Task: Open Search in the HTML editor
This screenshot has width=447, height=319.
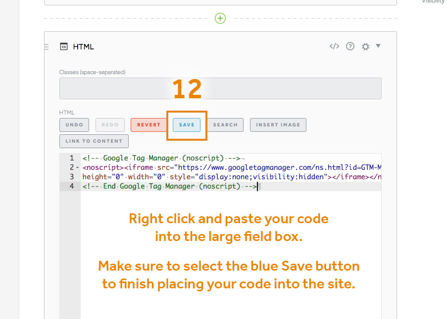Action: (x=225, y=125)
